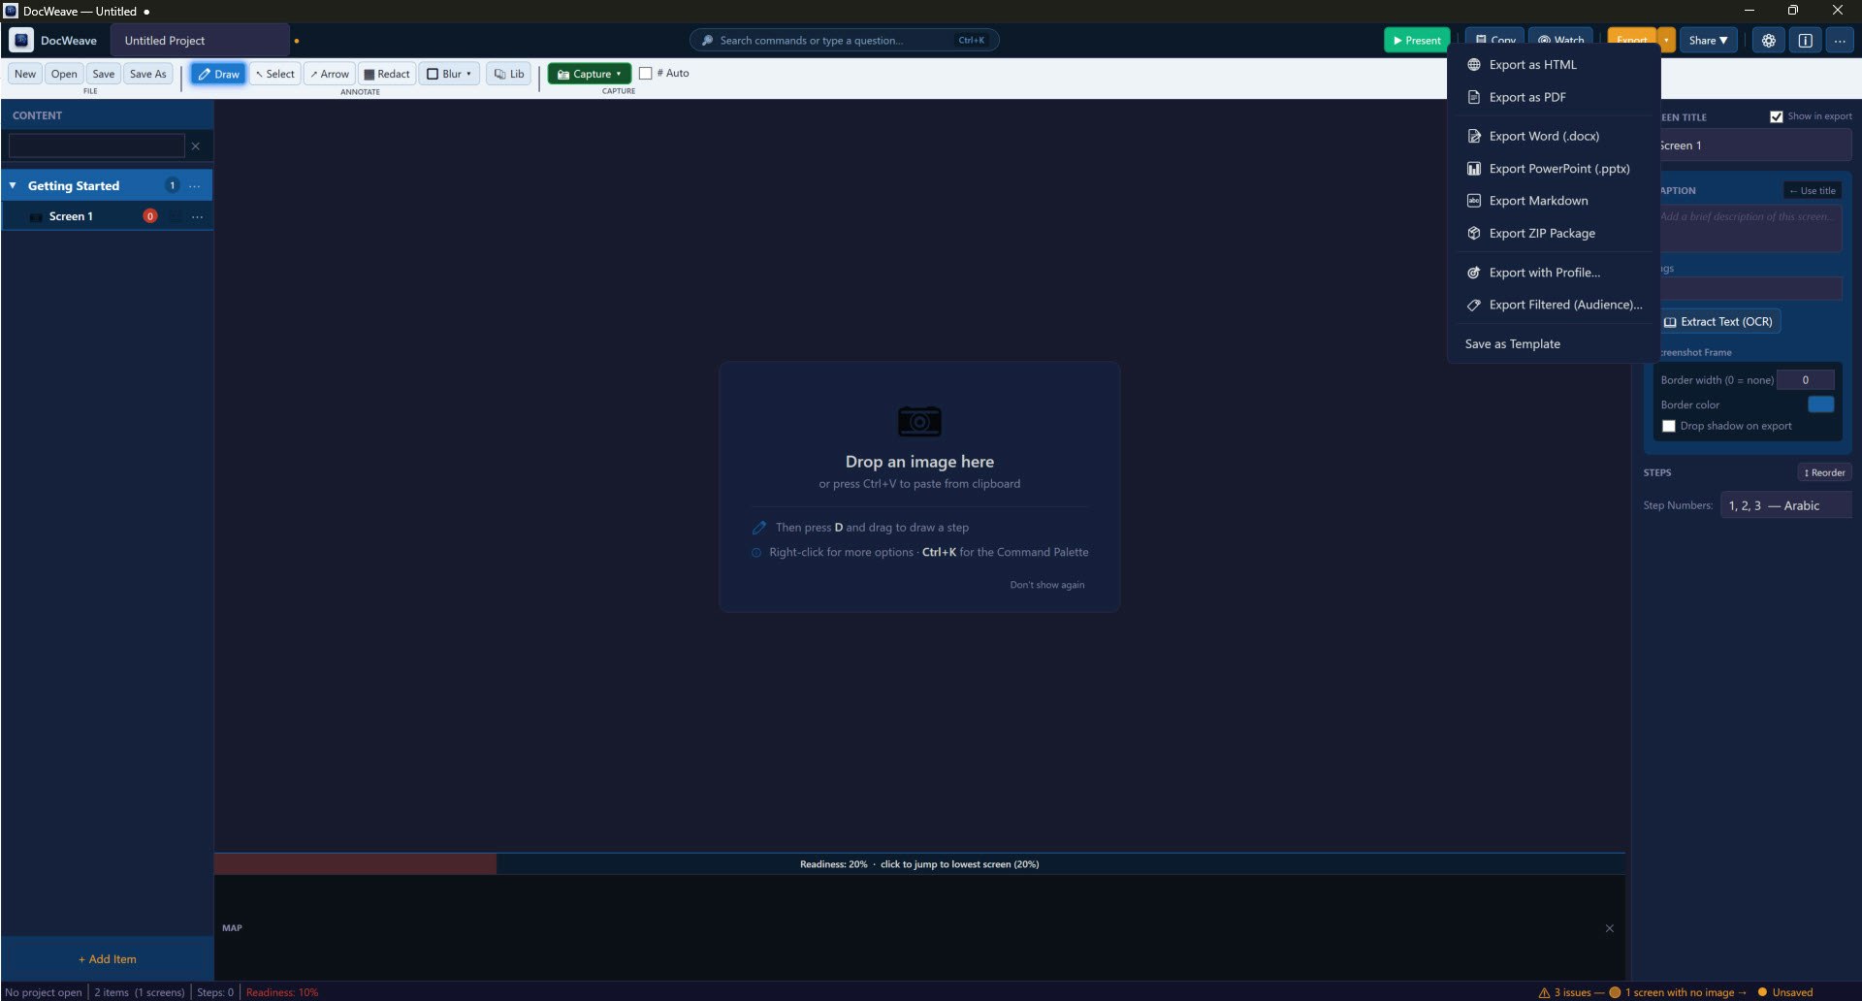The width and height of the screenshot is (1862, 1001).
Task: Click the Word export pencil-page icon
Action: [x=1474, y=137]
